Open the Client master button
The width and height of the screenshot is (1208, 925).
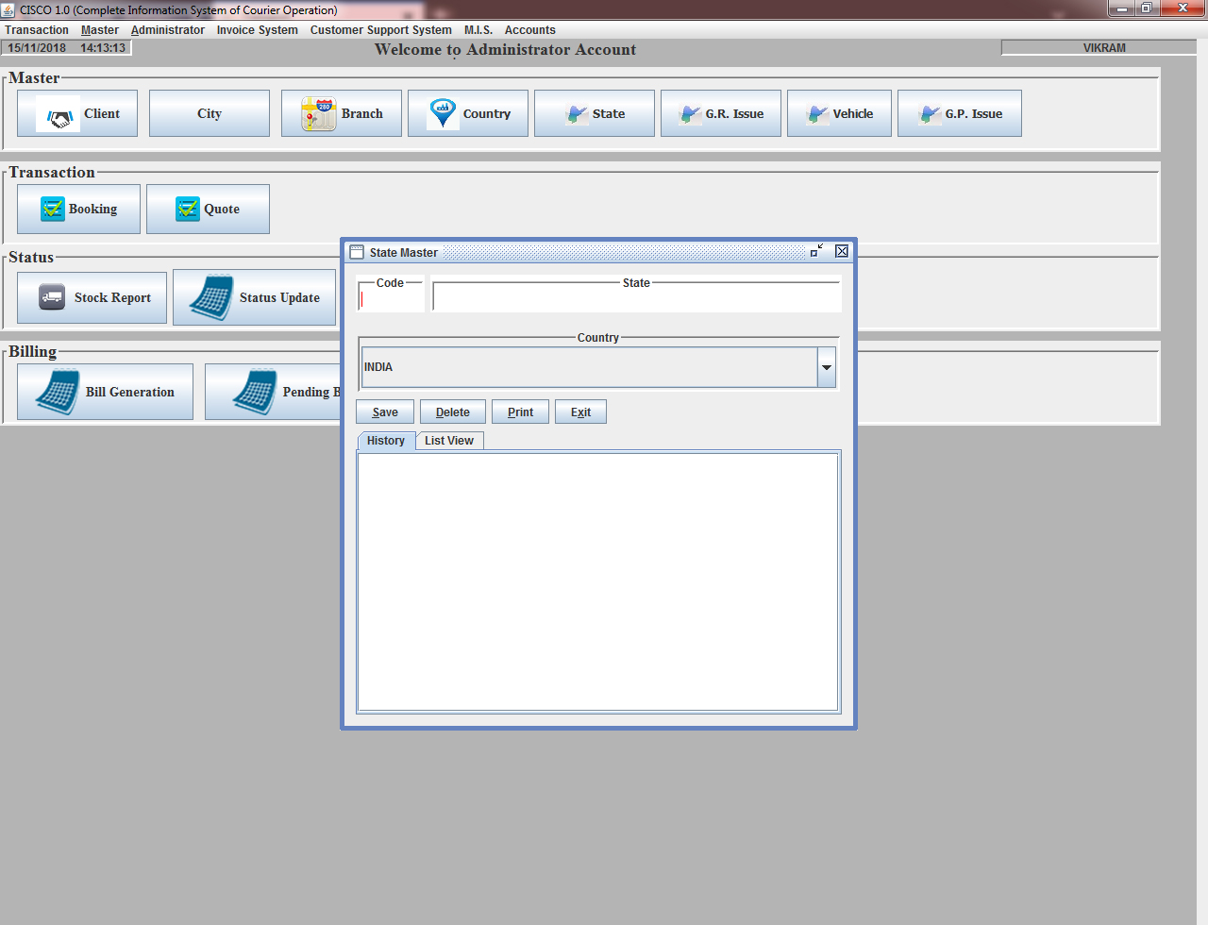(x=77, y=113)
